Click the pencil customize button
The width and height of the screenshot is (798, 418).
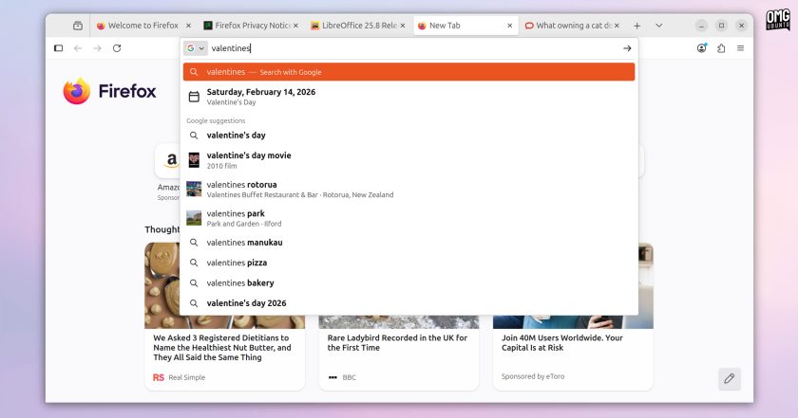[730, 378]
